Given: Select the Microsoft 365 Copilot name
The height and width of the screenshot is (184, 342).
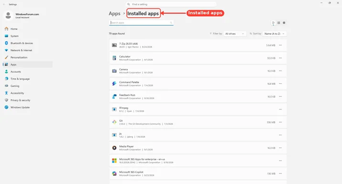Looking at the screenshot, I should point(131,172).
